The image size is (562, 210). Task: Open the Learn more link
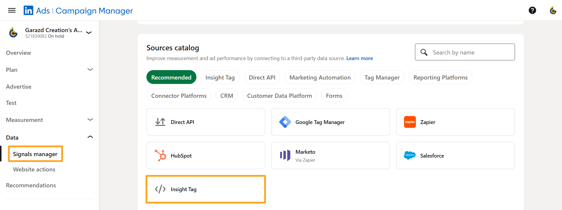pos(359,58)
